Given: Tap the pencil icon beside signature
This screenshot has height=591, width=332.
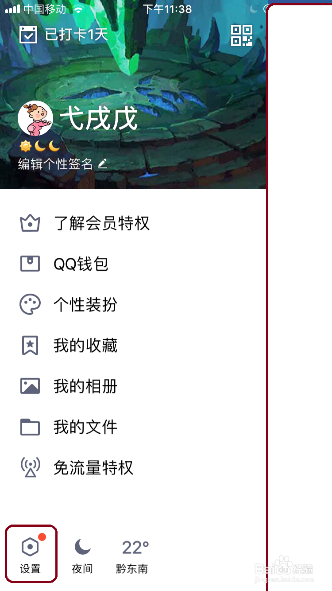Looking at the screenshot, I should click(x=102, y=164).
